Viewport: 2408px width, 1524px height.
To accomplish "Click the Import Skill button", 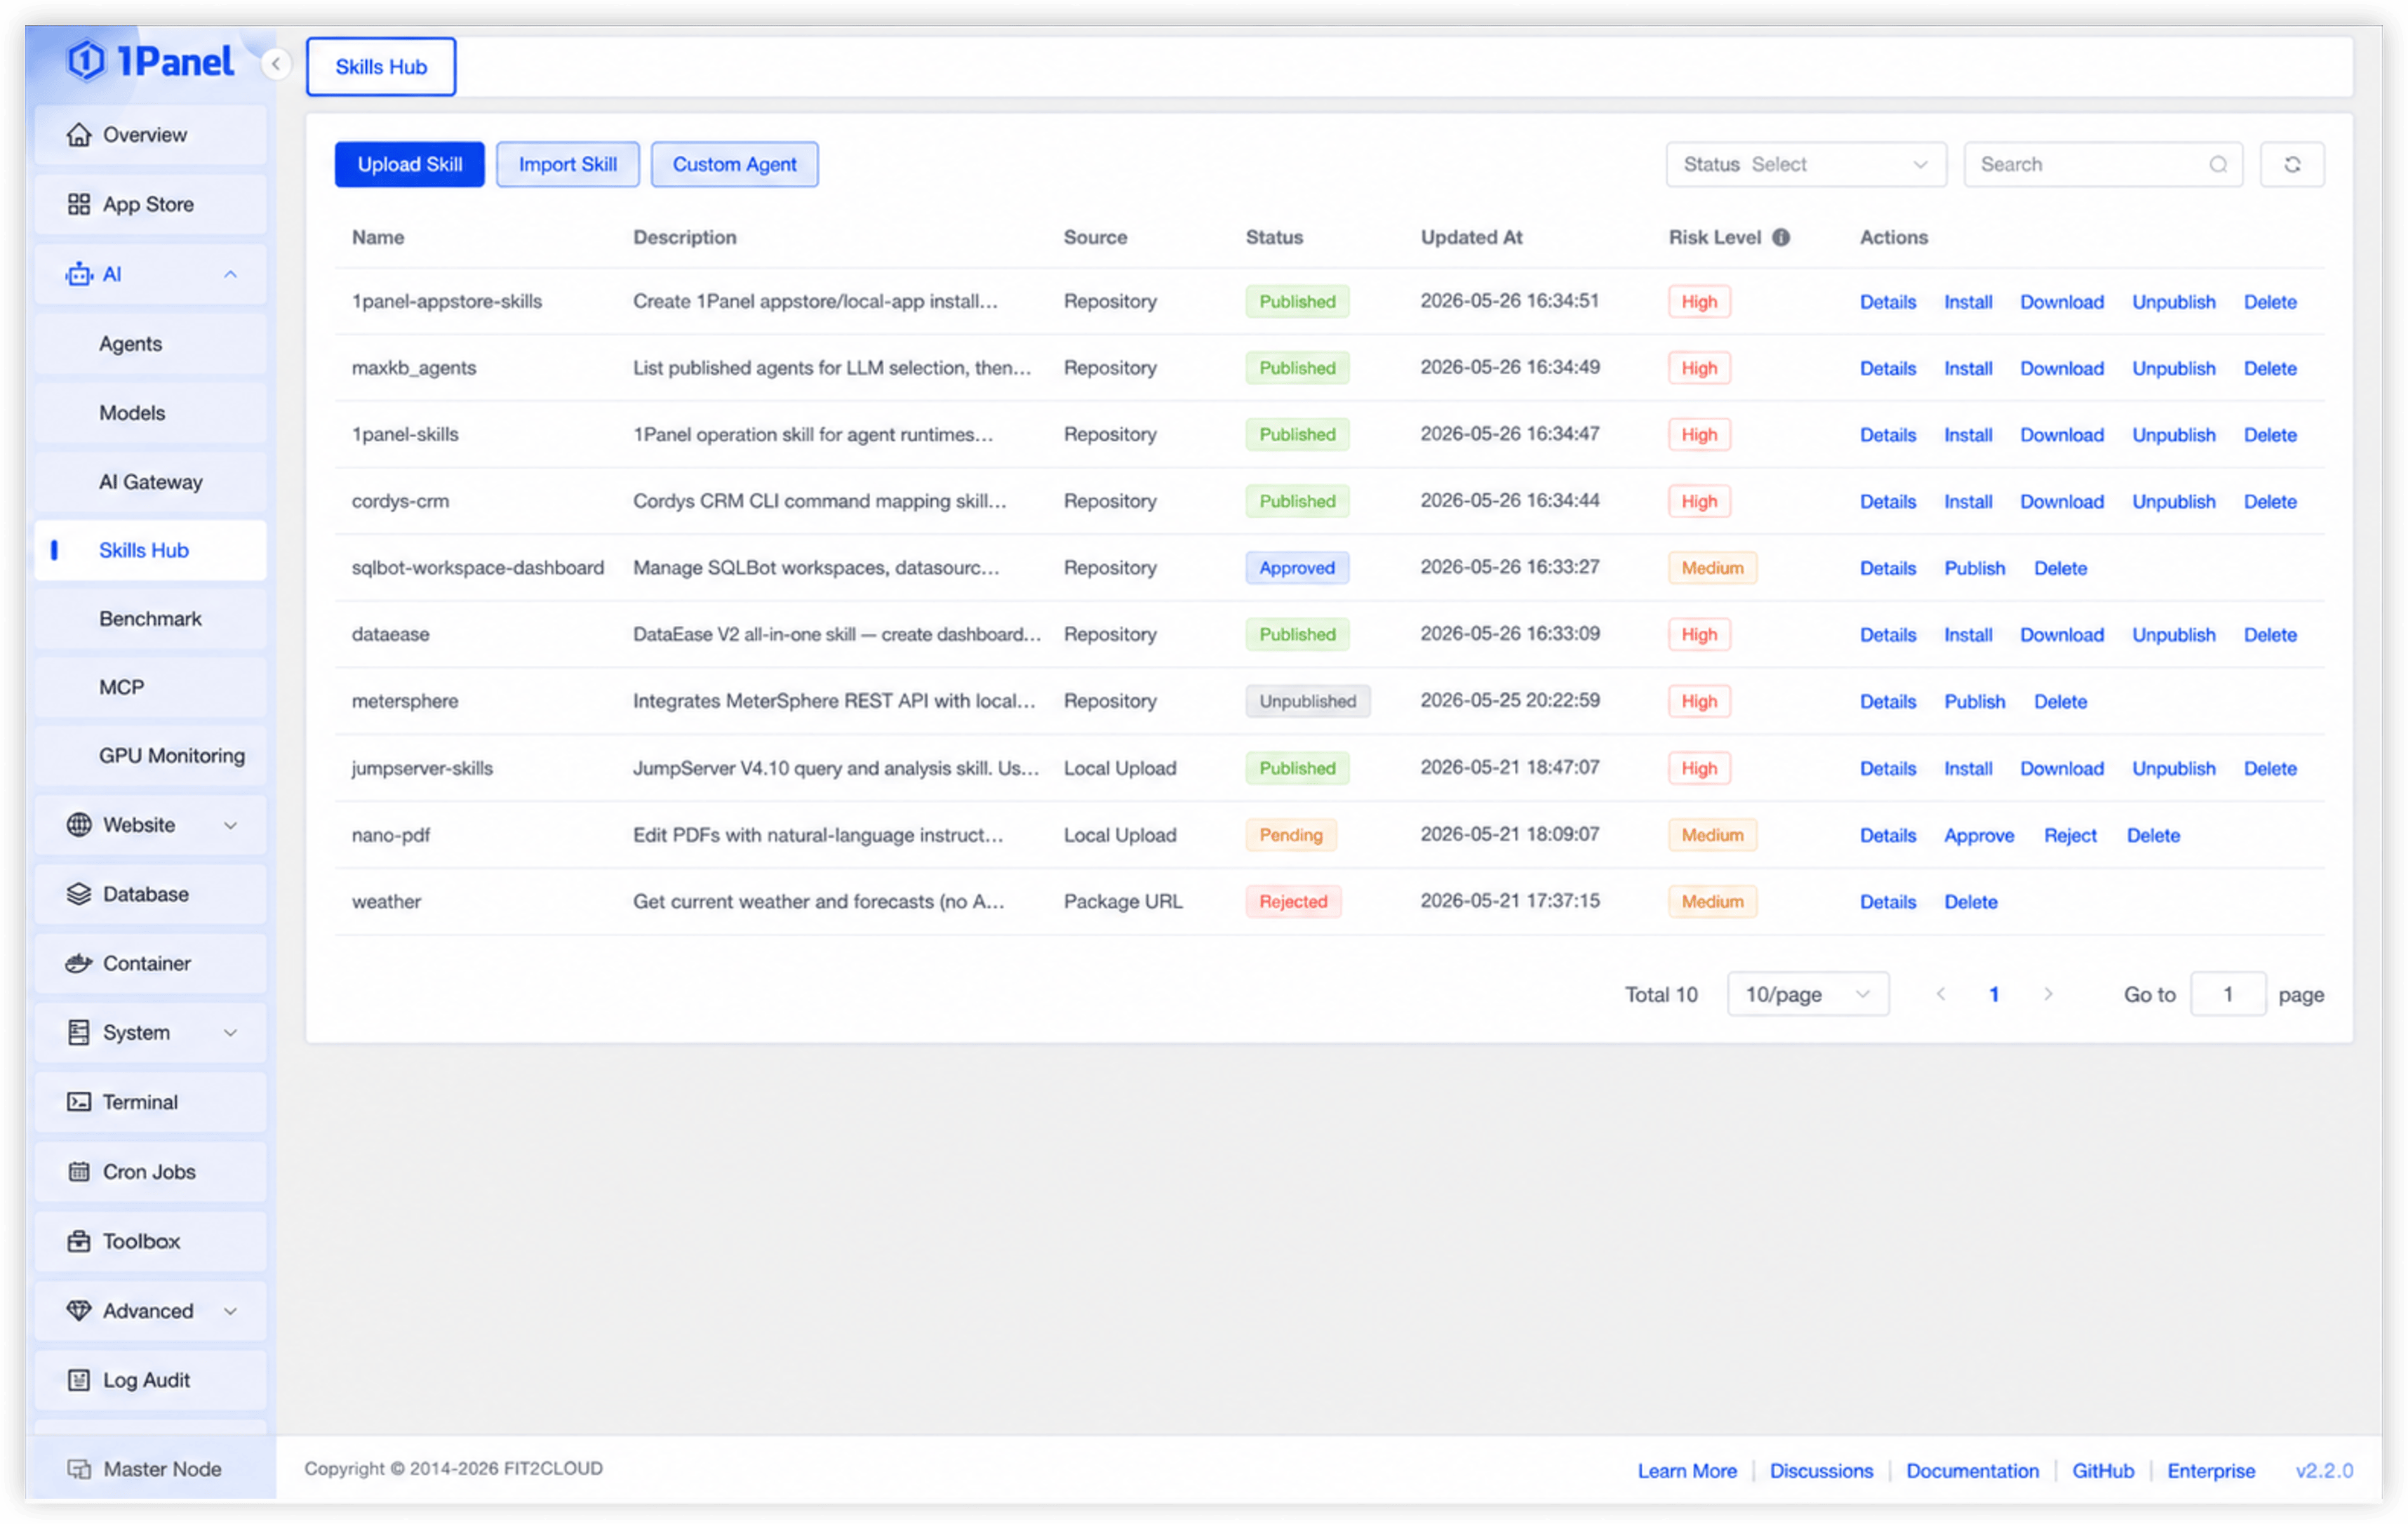I will (568, 164).
